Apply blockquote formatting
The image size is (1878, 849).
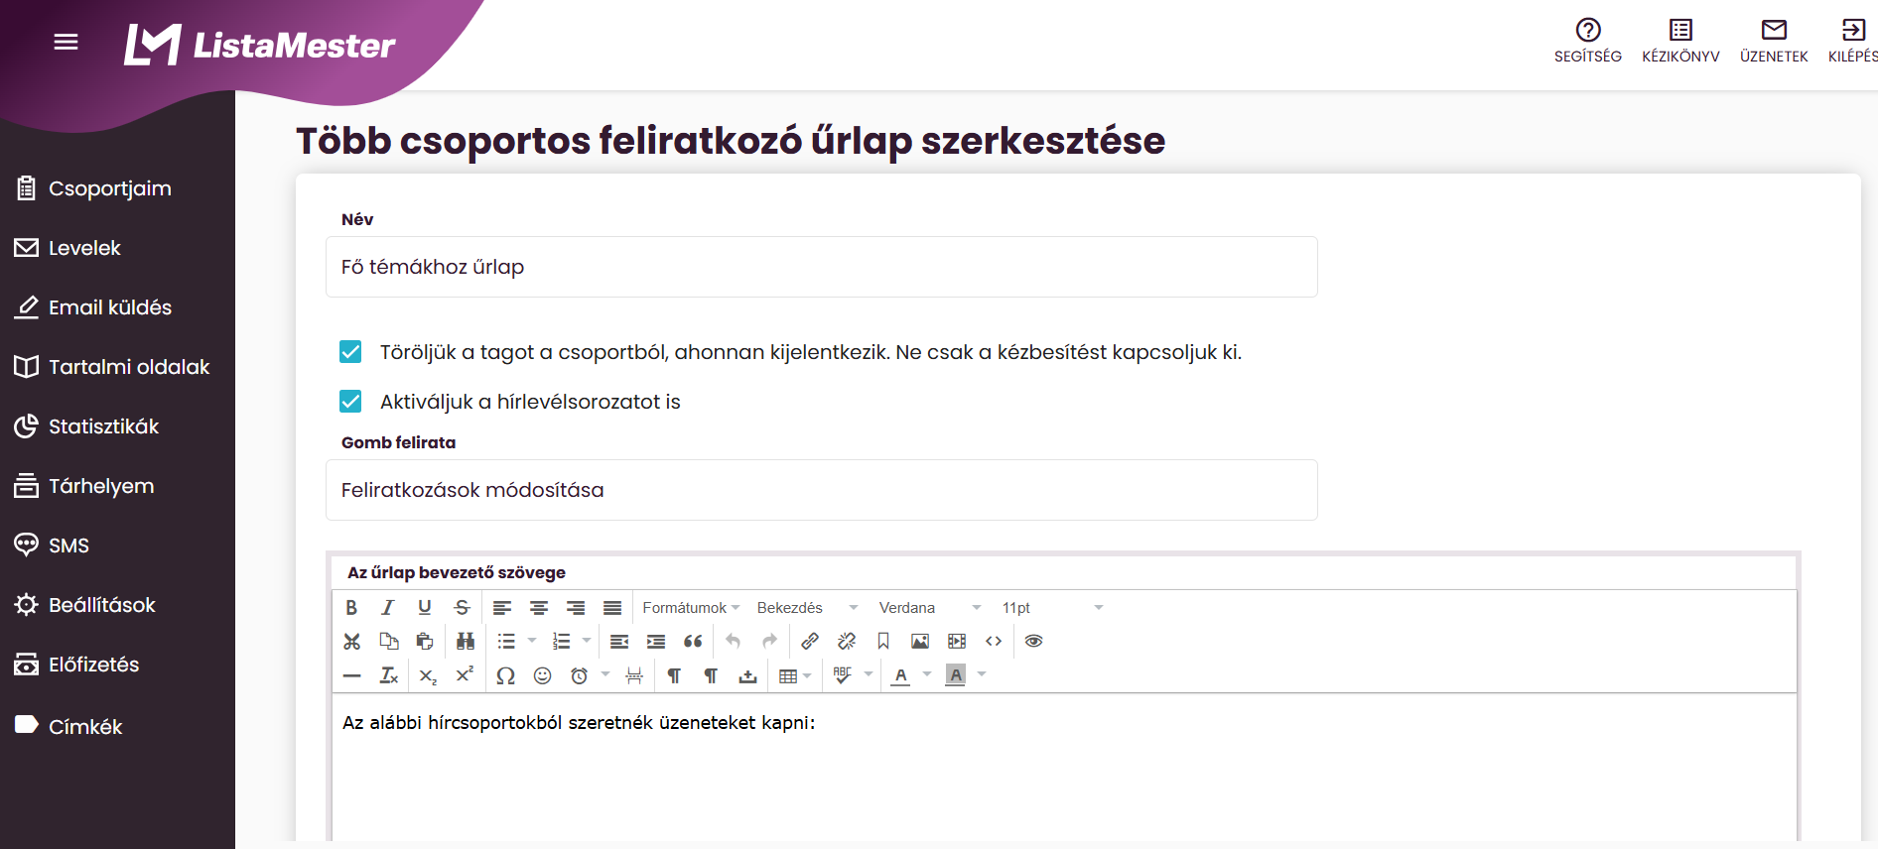(x=693, y=642)
